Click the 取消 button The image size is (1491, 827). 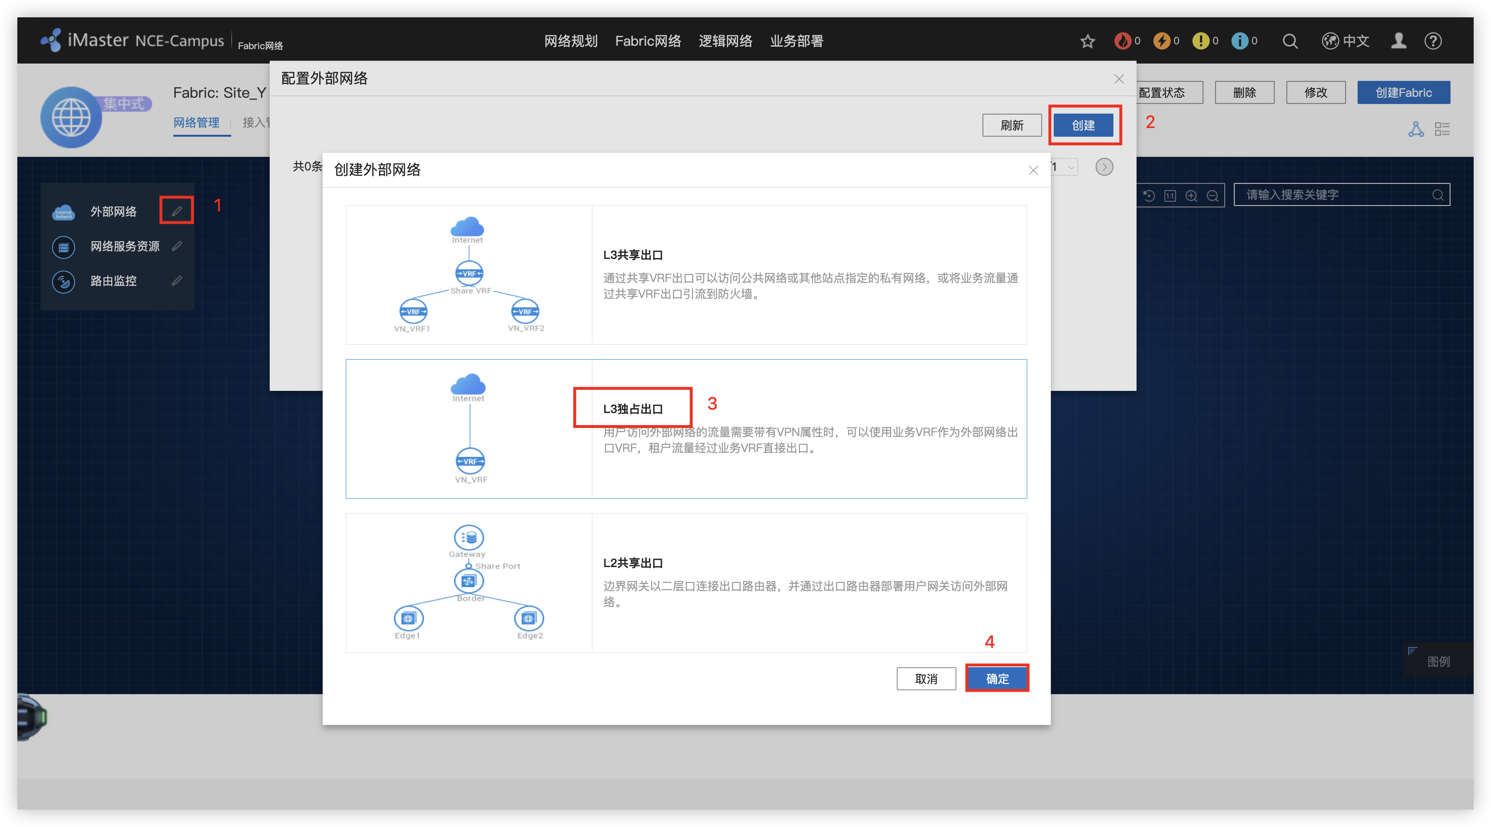tap(926, 678)
